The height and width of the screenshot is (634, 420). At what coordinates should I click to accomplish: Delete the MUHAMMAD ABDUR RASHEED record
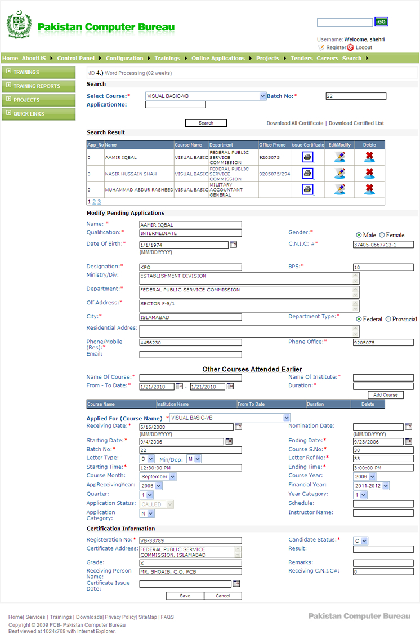coord(369,189)
